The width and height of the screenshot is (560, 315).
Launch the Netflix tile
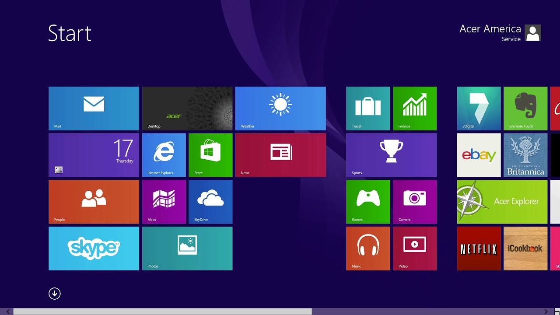point(479,248)
